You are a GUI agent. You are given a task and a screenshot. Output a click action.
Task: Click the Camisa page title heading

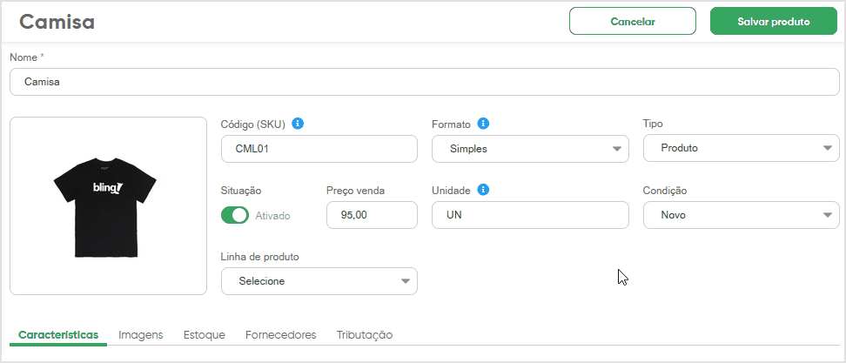[57, 22]
